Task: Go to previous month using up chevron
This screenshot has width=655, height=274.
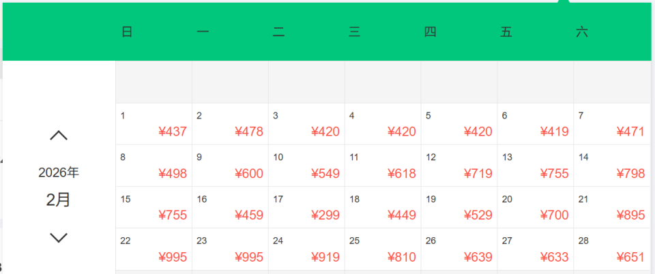Action: [x=59, y=136]
